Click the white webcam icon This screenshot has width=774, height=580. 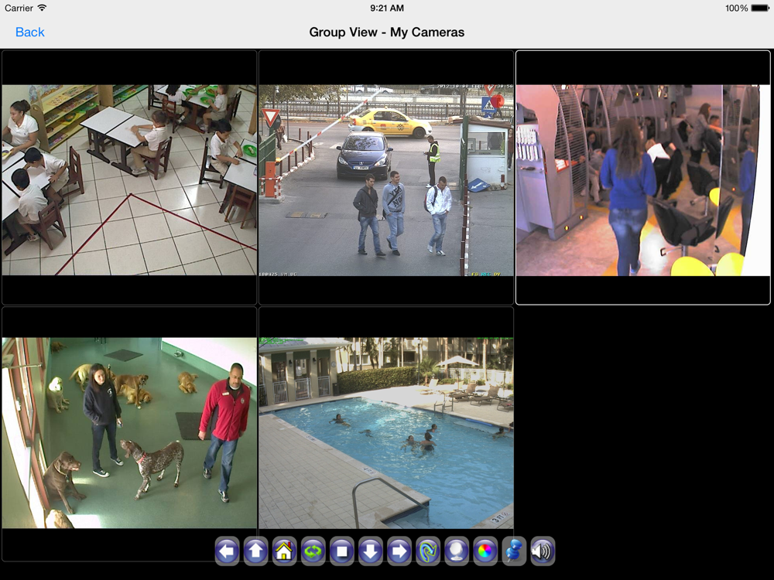coord(456,551)
